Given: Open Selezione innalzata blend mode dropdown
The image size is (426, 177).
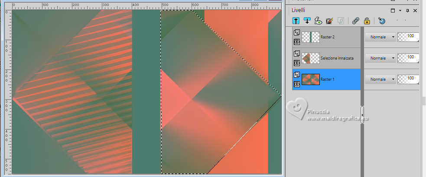Looking at the screenshot, I should click(x=380, y=58).
